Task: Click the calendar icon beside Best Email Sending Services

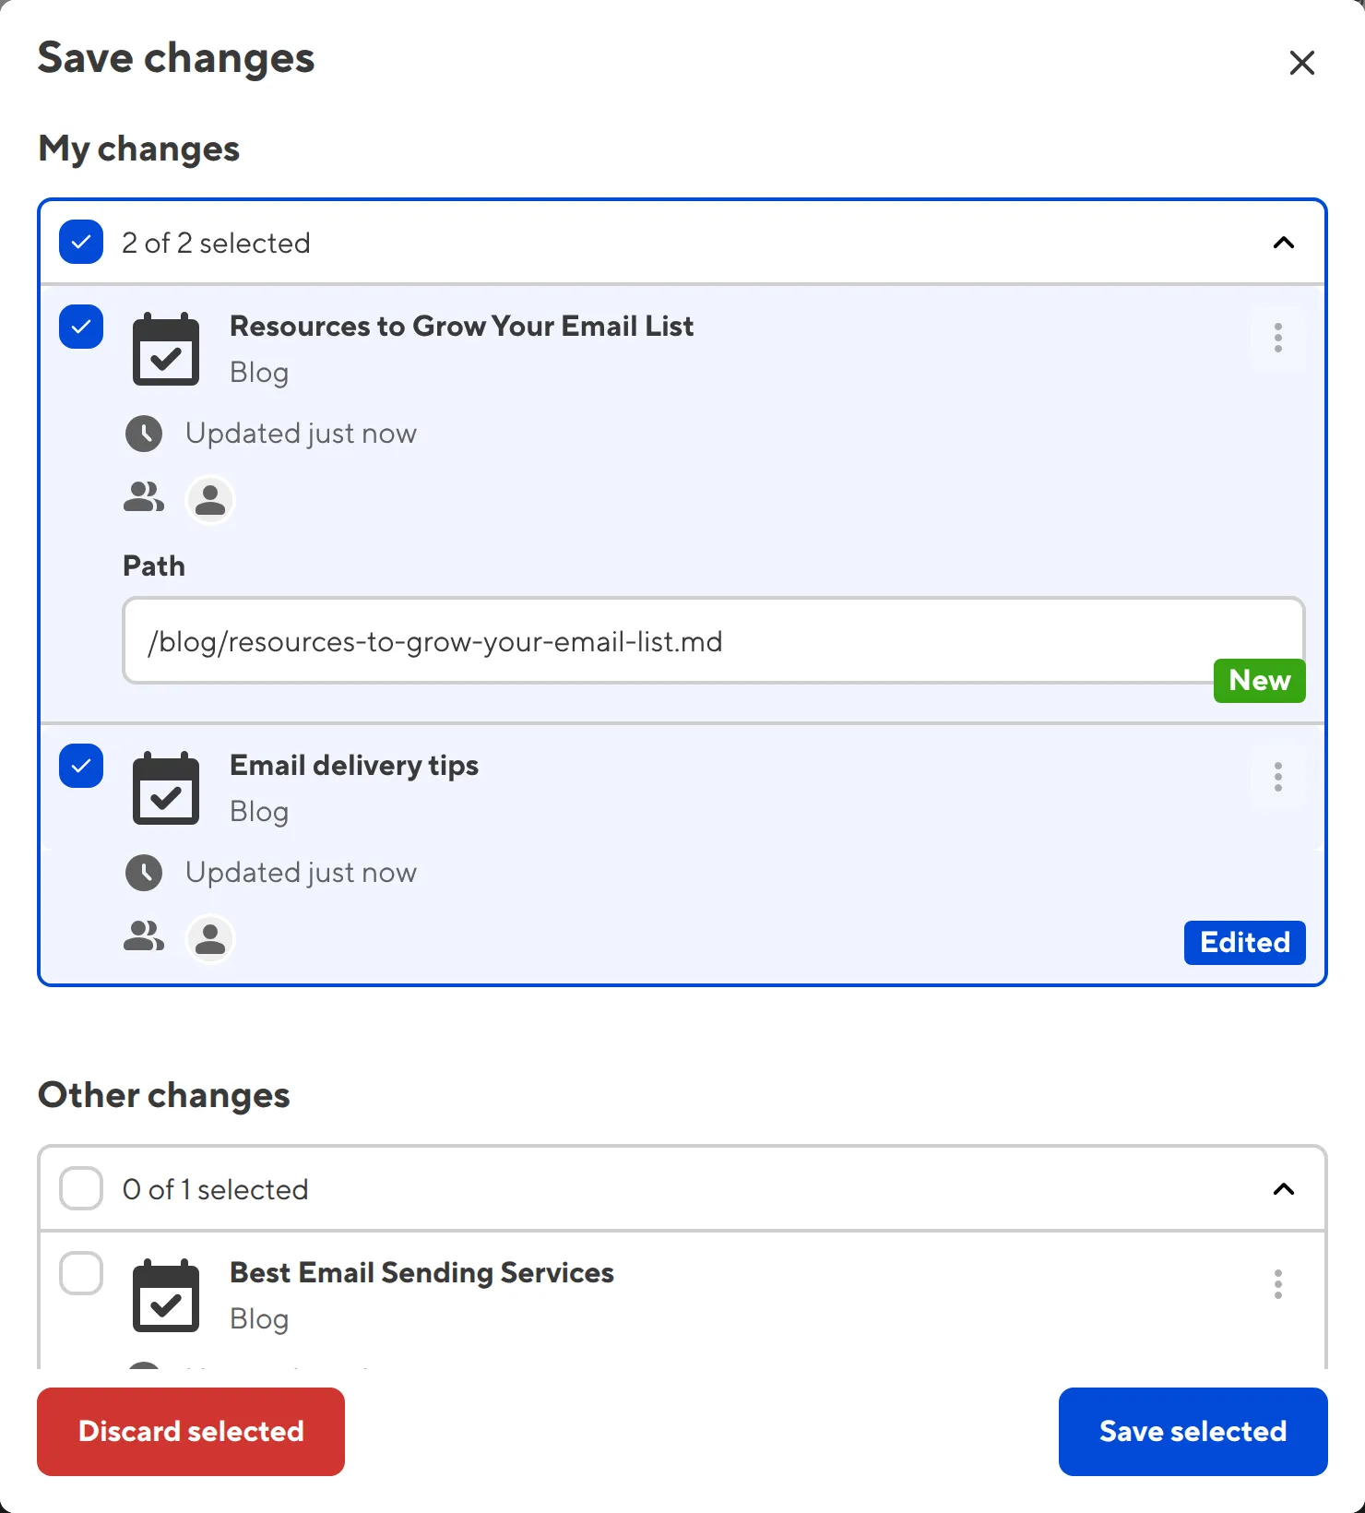Action: [x=166, y=1295]
